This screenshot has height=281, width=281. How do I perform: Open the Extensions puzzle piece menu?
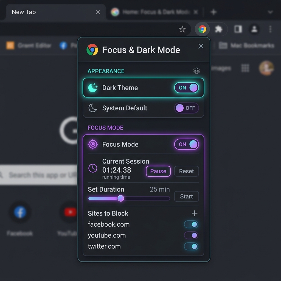(x=218, y=29)
